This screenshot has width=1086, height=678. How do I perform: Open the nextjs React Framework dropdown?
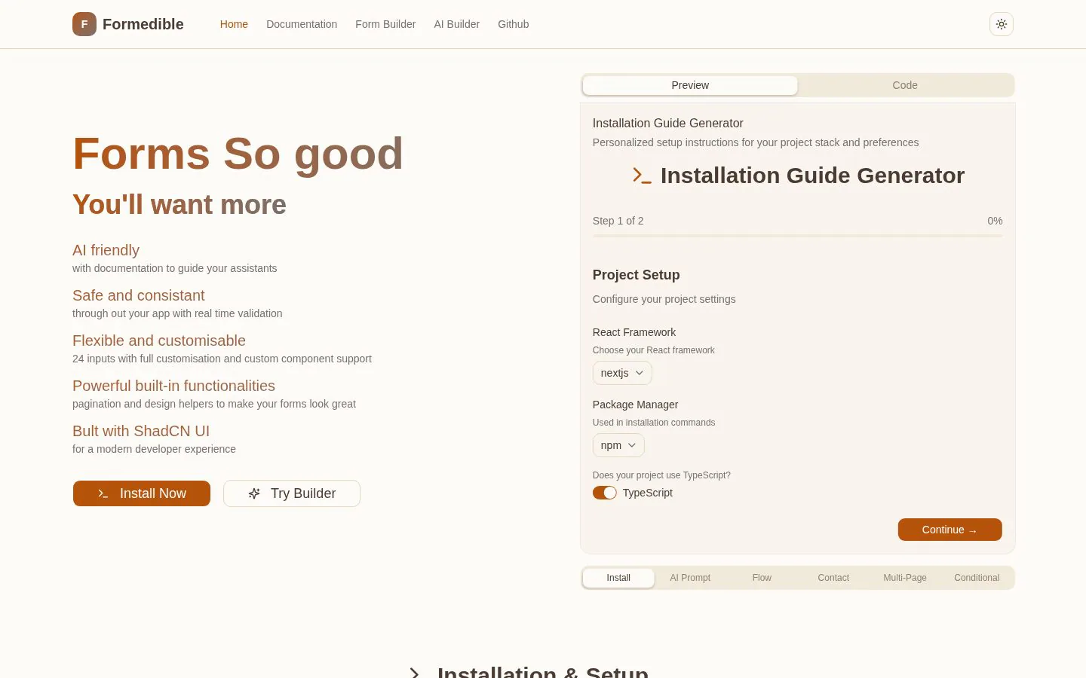click(x=622, y=373)
